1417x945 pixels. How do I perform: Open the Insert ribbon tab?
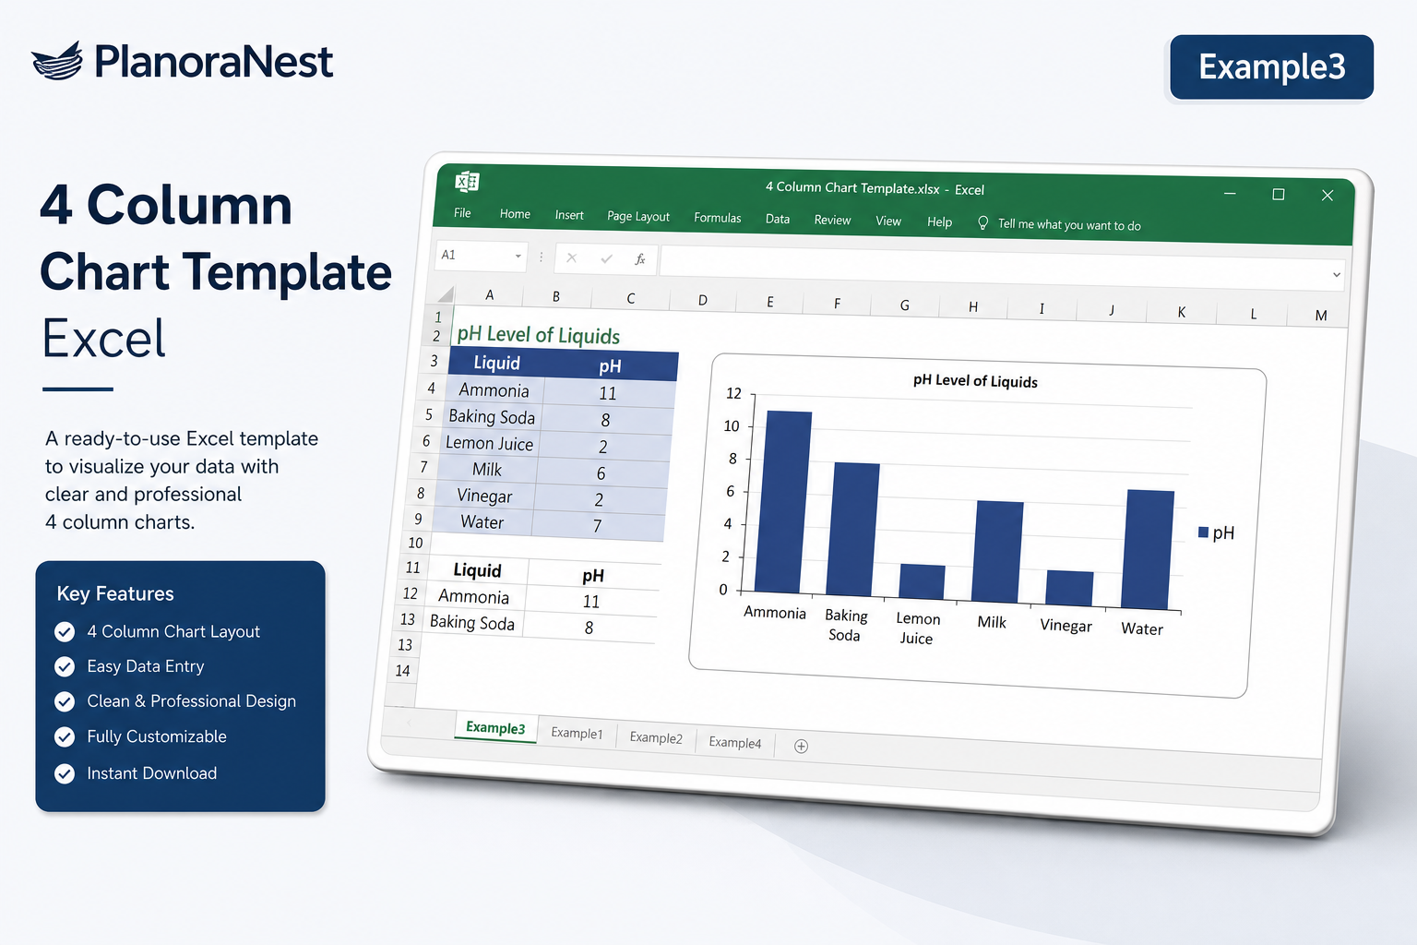click(x=569, y=215)
